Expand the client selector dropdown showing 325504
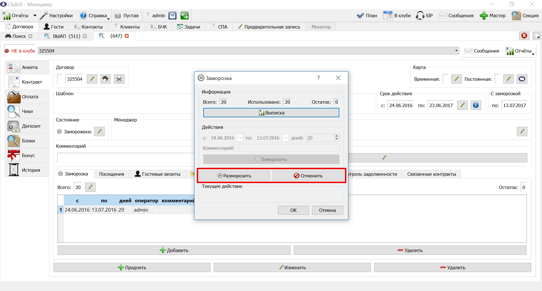The image size is (542, 291). [x=456, y=51]
